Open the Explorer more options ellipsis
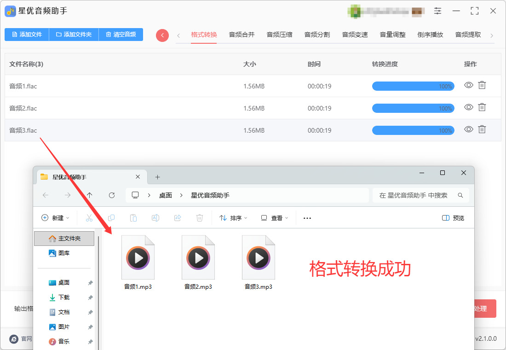The image size is (506, 350). coord(307,218)
